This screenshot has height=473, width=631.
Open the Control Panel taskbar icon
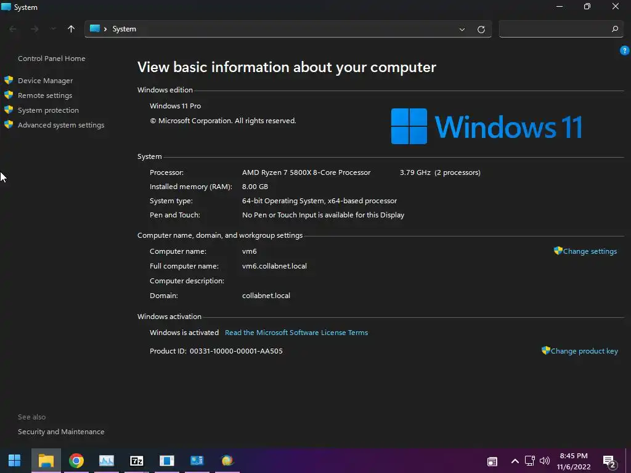pos(197,461)
